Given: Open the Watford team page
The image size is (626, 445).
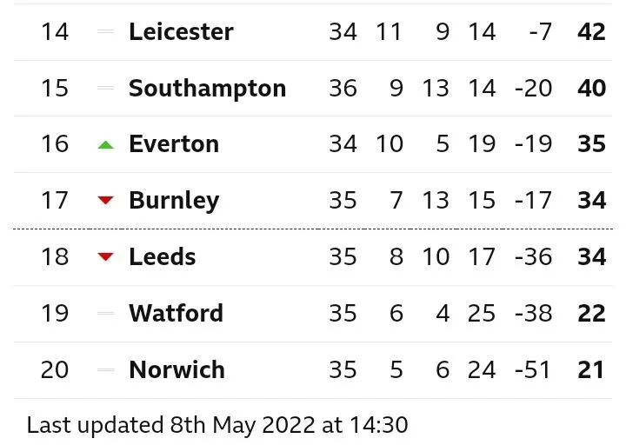Looking at the screenshot, I should 176,314.
